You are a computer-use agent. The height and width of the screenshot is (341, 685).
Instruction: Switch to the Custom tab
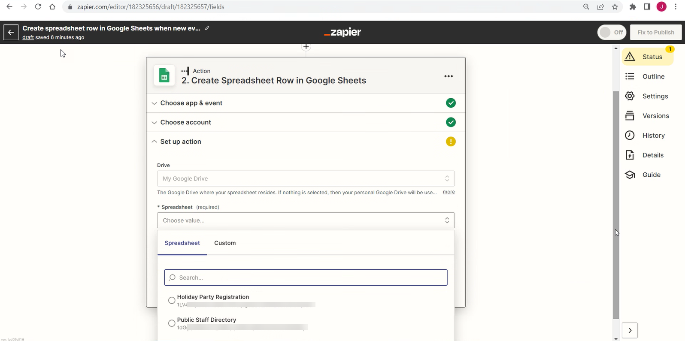pyautogui.click(x=225, y=243)
